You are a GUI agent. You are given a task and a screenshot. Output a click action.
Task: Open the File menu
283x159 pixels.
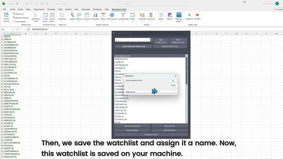point(4,9)
